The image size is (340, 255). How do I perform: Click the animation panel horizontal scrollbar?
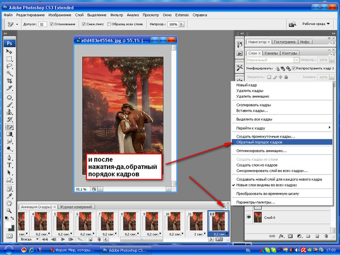pos(141,239)
